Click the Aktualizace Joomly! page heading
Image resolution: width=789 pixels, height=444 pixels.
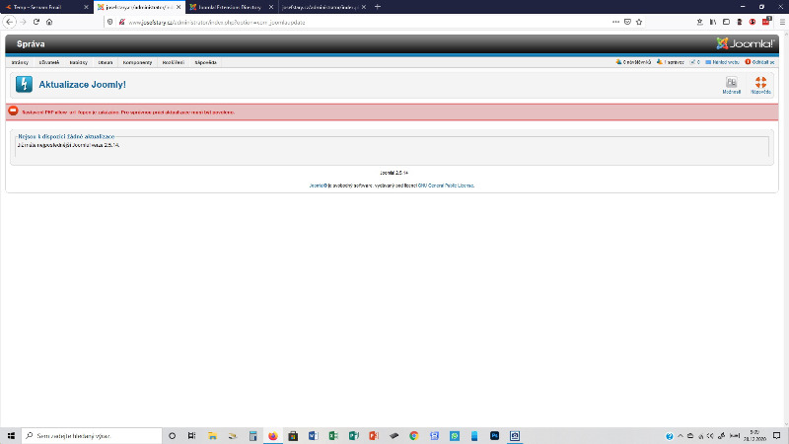[82, 85]
